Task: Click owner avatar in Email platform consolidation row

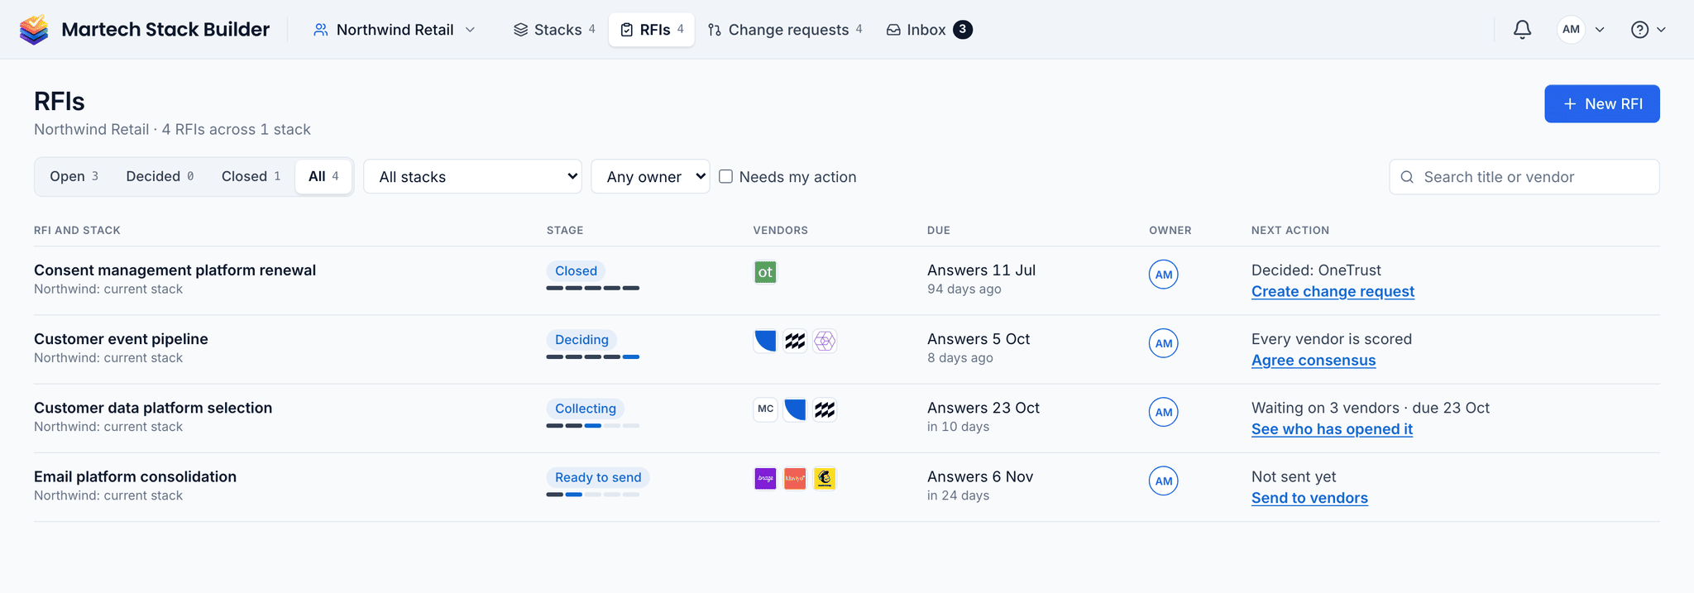Action: (x=1163, y=481)
